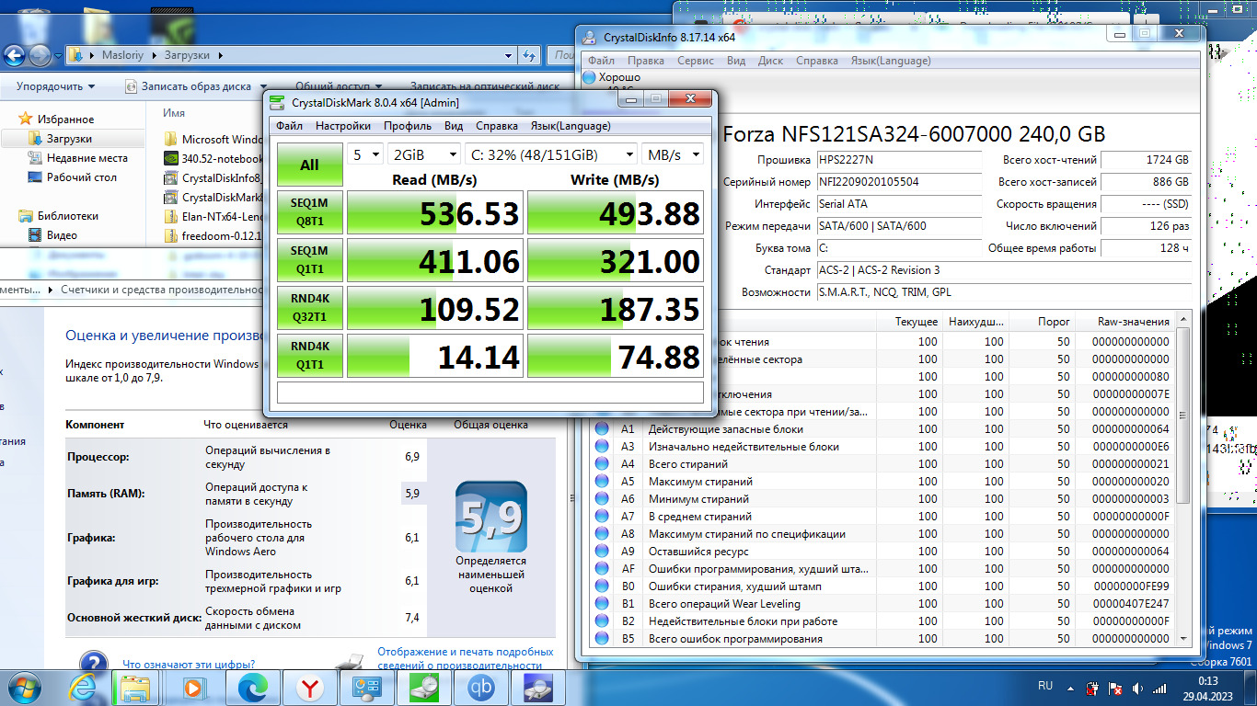Select 'Рабочий стол' in Explorer favorites
This screenshot has width=1257, height=706.
tap(81, 177)
